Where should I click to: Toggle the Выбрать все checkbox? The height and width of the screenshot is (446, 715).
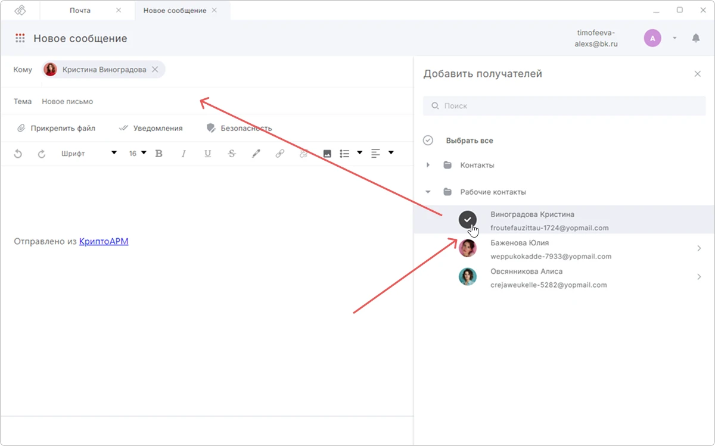pos(428,141)
